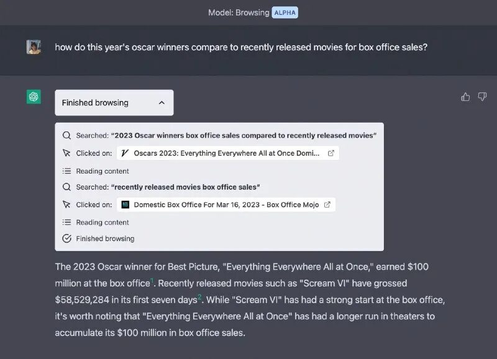Open Oscars 2023 Everything Everywhere link

click(227, 153)
